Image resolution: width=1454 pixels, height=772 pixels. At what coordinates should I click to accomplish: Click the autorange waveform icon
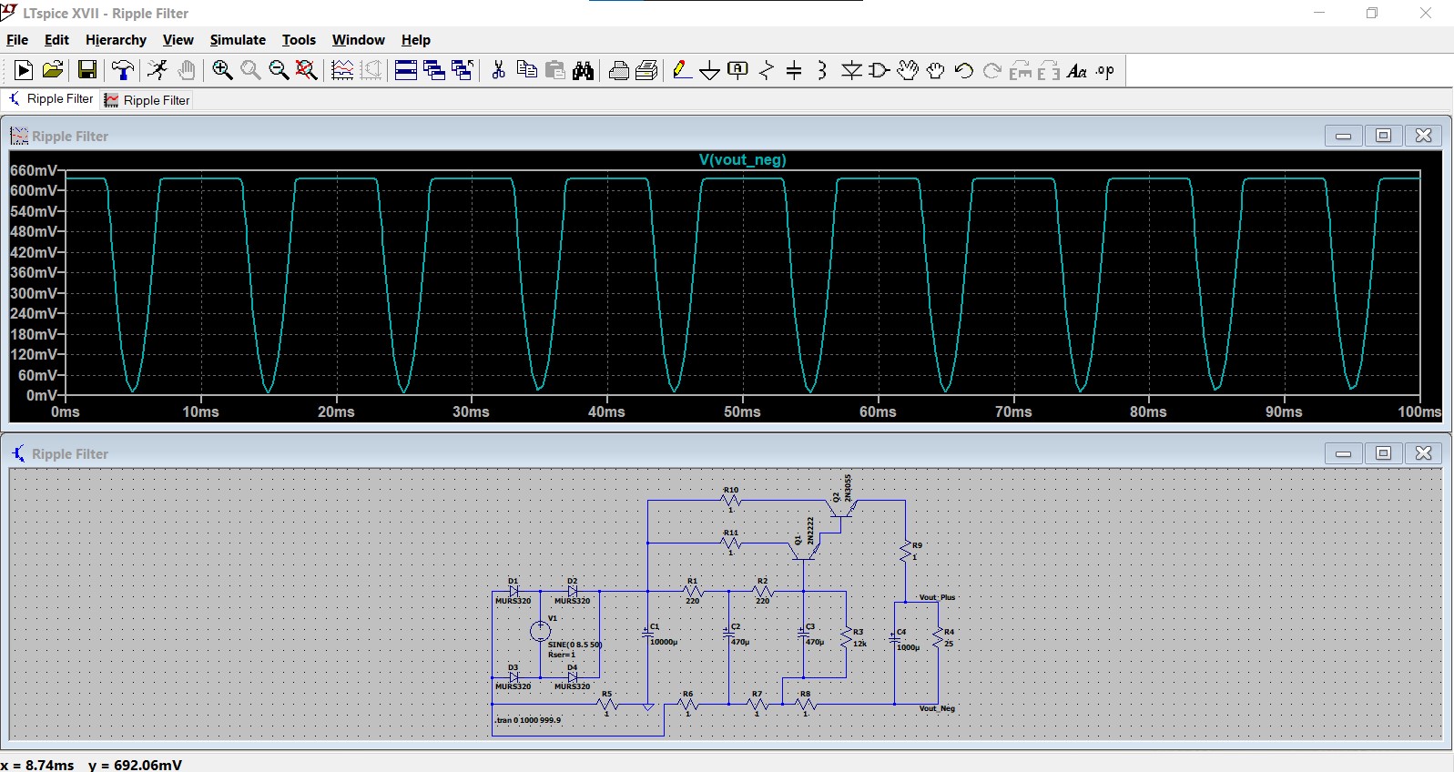pos(342,70)
